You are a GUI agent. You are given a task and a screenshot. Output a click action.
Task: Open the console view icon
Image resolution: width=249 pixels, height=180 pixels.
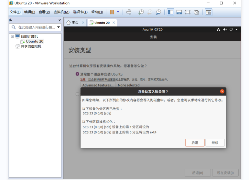coord(209,12)
